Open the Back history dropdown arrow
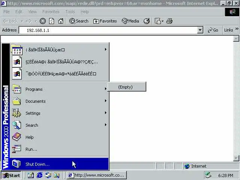This screenshot has width=240, height=180. click(x=22, y=21)
